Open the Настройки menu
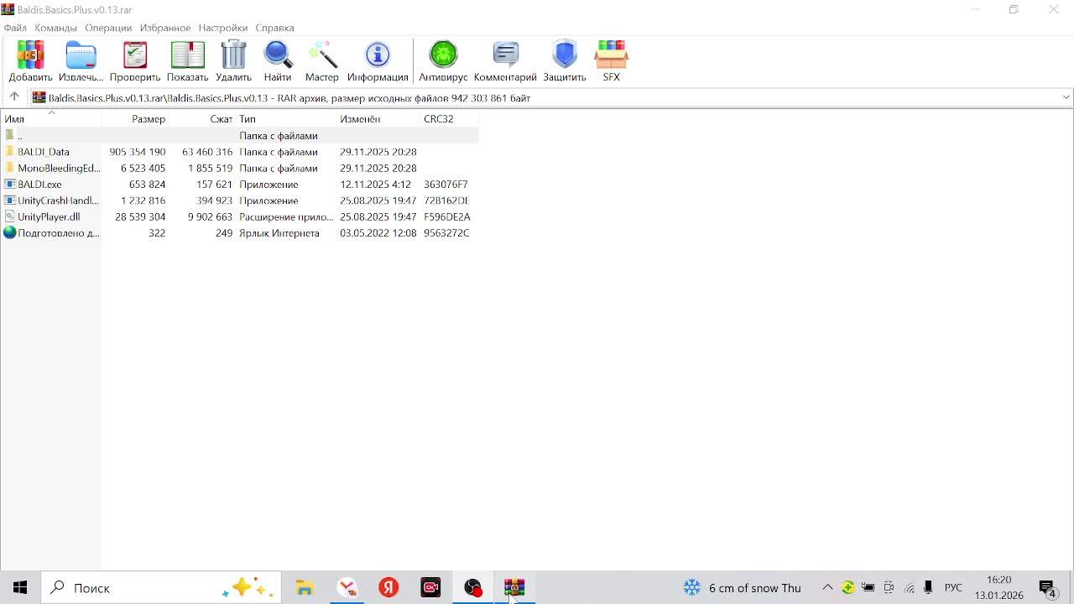The height and width of the screenshot is (604, 1074). (x=223, y=28)
